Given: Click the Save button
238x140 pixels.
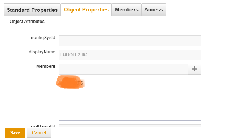Looking at the screenshot, I should tap(15, 133).
